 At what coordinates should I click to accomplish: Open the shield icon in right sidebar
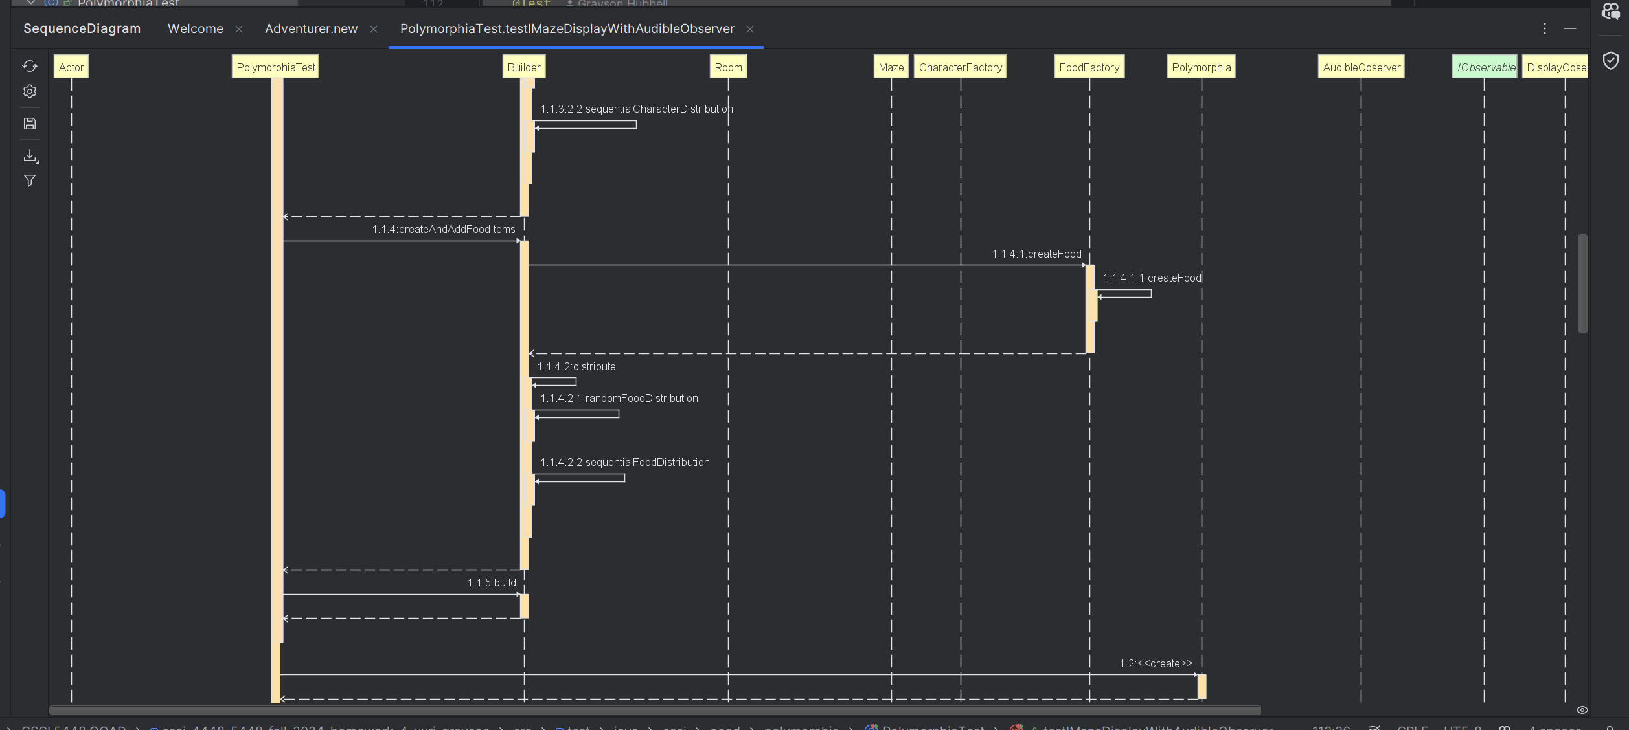click(x=1611, y=61)
